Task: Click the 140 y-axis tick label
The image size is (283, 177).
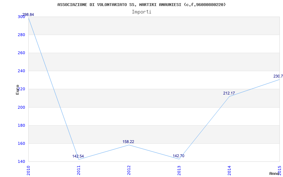Action: pos(21,162)
